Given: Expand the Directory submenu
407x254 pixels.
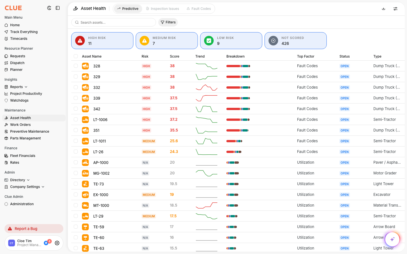Looking at the screenshot, I should [x=28, y=180].
